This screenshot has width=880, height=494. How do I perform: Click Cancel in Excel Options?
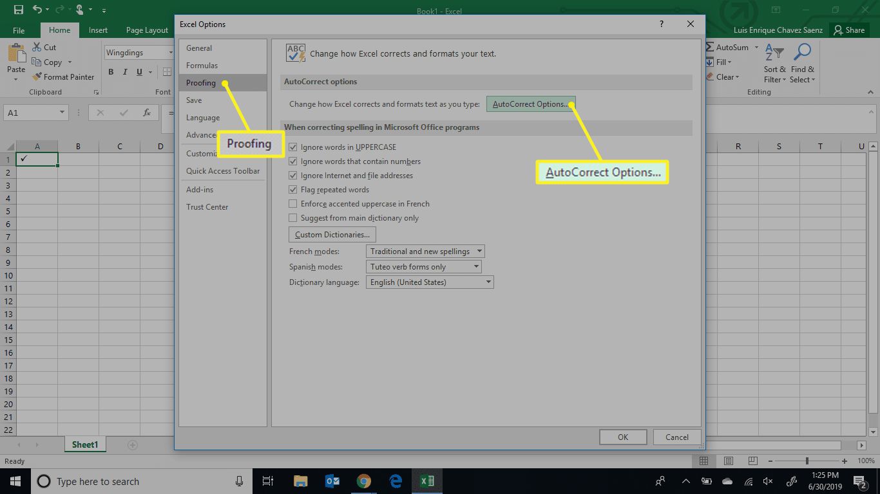pyautogui.click(x=677, y=437)
